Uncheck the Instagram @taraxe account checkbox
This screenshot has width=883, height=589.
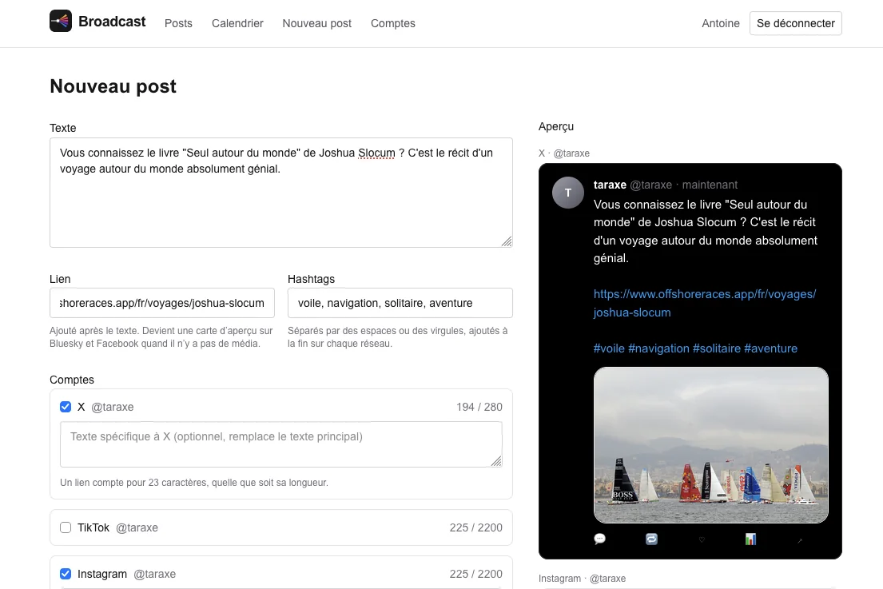click(66, 574)
